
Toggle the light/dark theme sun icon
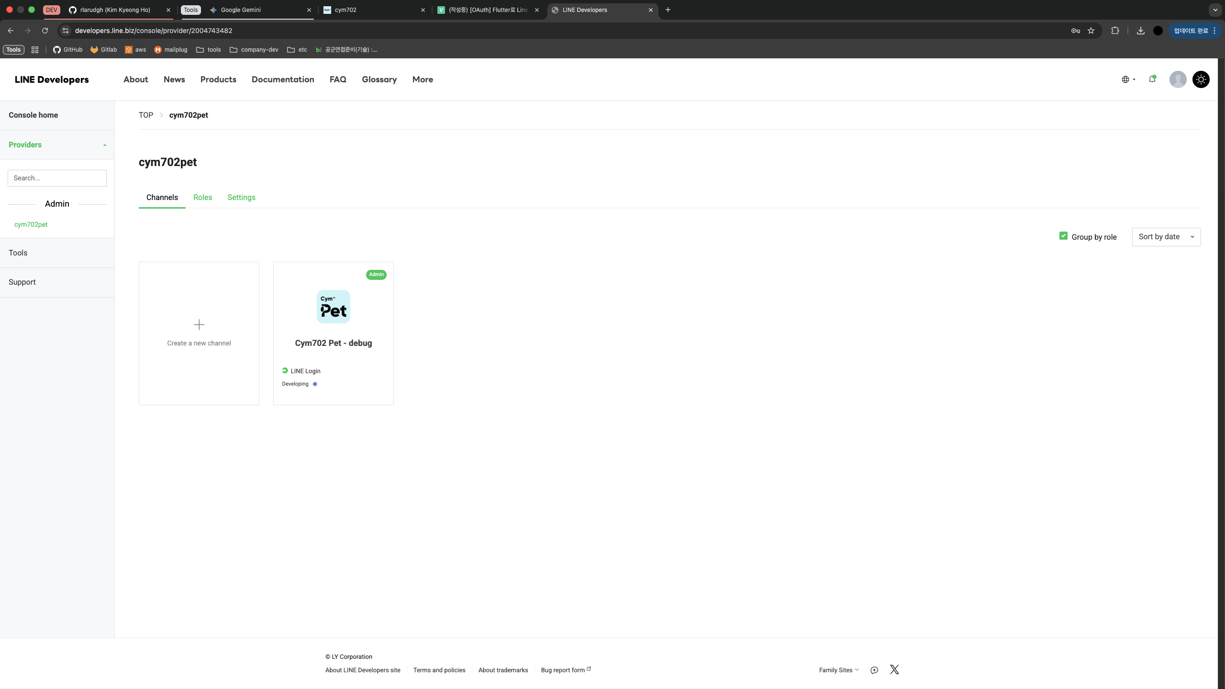click(1201, 79)
